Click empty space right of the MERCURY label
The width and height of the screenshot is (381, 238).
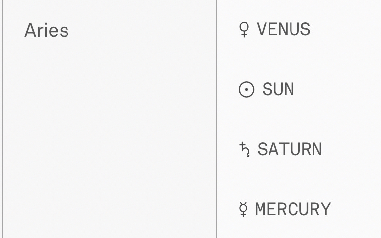pyautogui.click(x=356, y=209)
